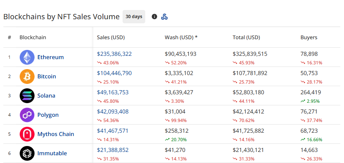Click the Immutable logo icon
Screen dimensions: 344x163
point(27,153)
